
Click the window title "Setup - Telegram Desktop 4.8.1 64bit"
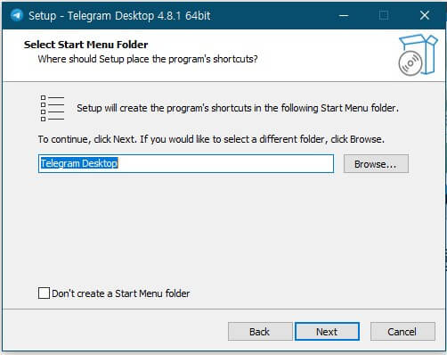point(119,15)
